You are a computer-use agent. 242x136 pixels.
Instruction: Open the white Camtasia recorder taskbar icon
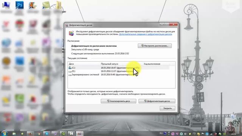(x=71, y=133)
